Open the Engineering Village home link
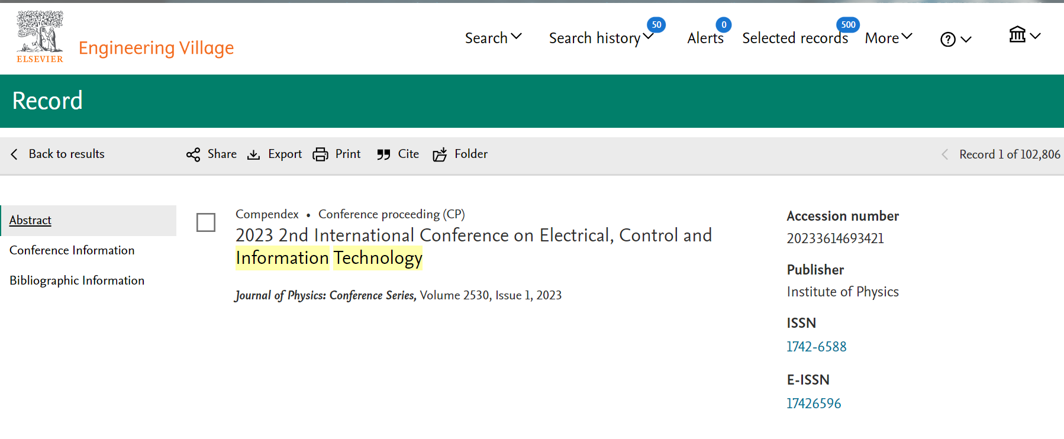The height and width of the screenshot is (439, 1064). click(156, 48)
